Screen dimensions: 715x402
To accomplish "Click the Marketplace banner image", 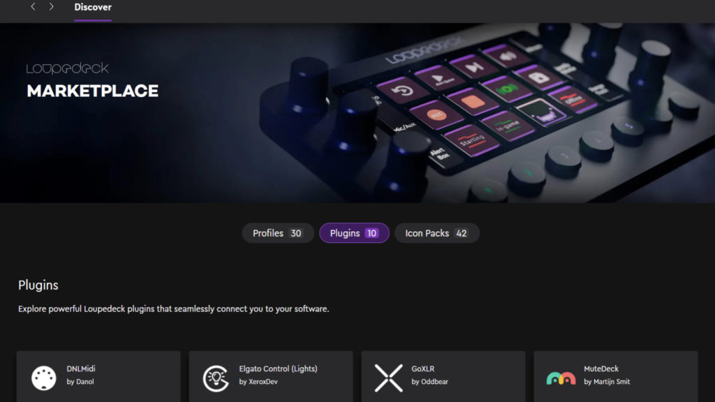I will (357, 113).
